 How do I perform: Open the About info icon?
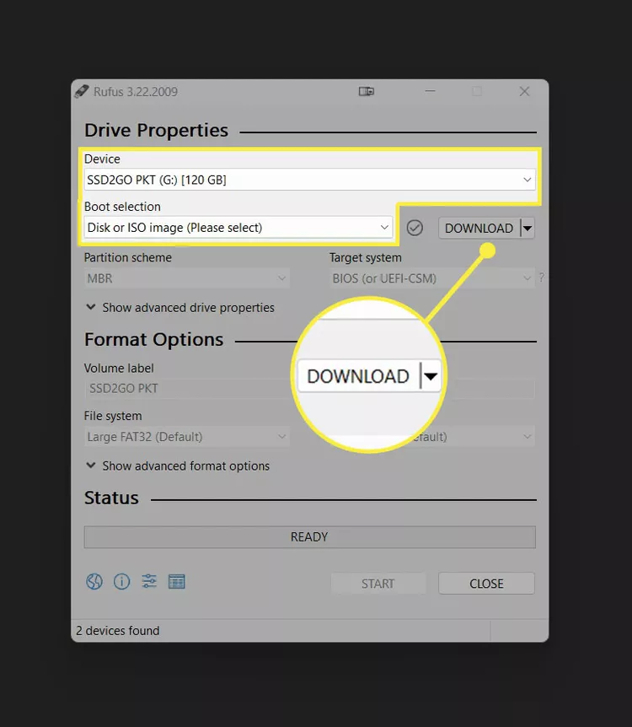tap(122, 581)
